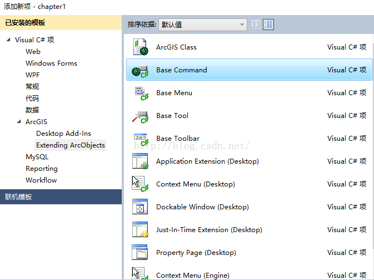Select Dockable Window (Desktop) template name
The width and height of the screenshot is (374, 280).
[202, 207]
